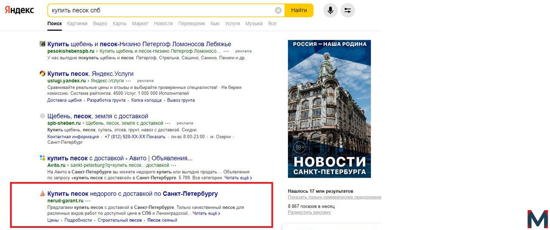Open options dots for uslugi.yandex.ru result
The image size is (550, 230).
coord(128,81)
